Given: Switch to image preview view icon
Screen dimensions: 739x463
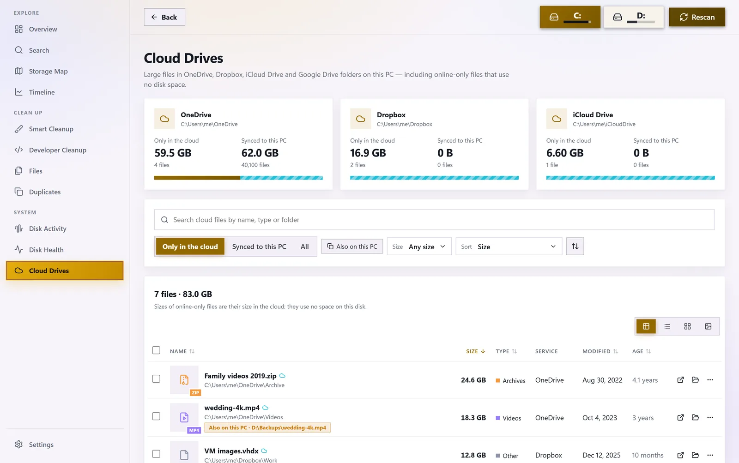Looking at the screenshot, I should coord(708,326).
